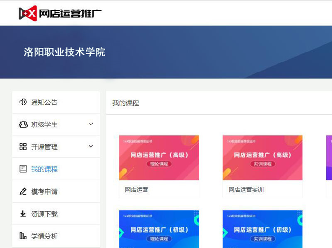Image resolution: width=332 pixels, height=248 pixels.
Task: Open the pink 高级 实训课程 course thumbnail
Action: [262, 157]
